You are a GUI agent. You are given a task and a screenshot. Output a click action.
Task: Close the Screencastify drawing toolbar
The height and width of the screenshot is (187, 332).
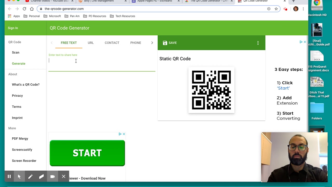point(64,177)
